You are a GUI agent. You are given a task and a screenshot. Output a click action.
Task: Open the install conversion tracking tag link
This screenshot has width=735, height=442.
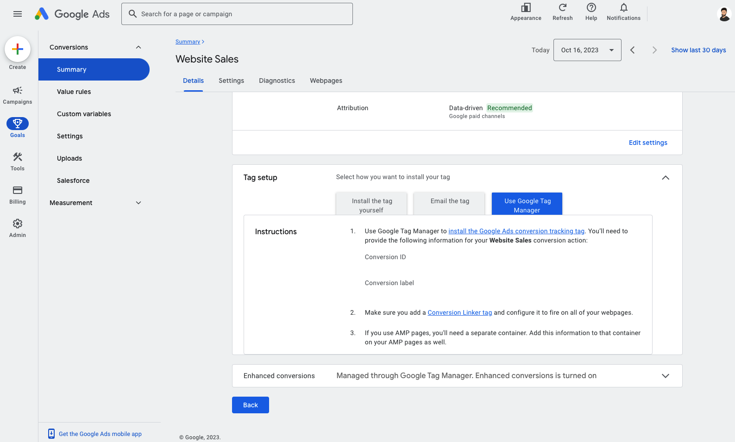(x=516, y=231)
